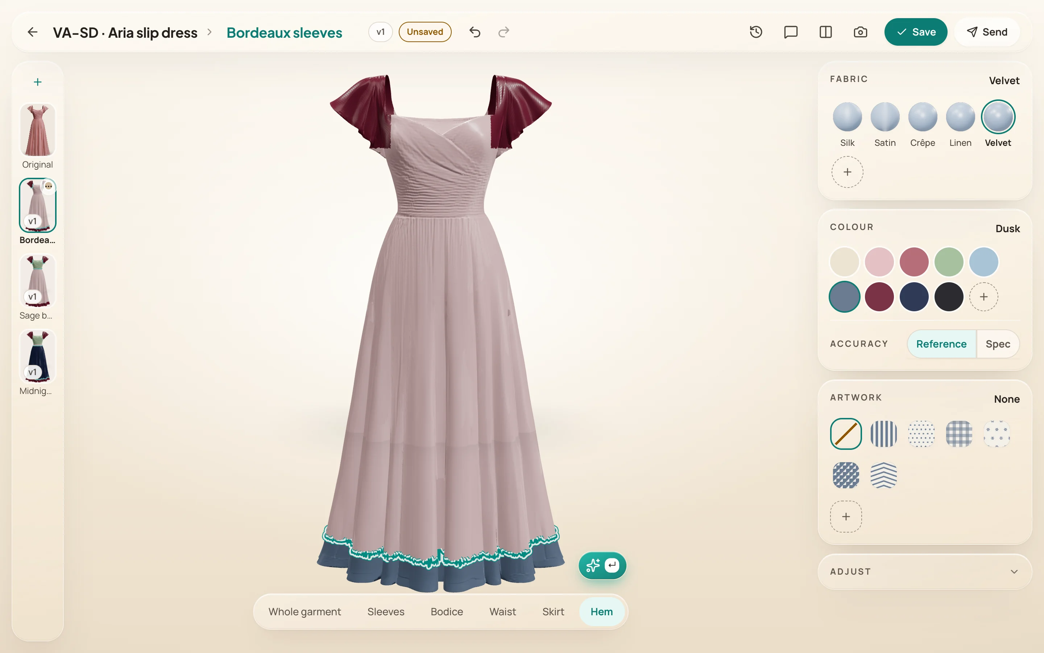
Task: Choose the Silk fabric
Action: (847, 125)
